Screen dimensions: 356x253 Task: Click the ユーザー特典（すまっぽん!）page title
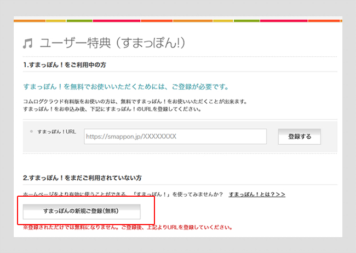click(117, 43)
